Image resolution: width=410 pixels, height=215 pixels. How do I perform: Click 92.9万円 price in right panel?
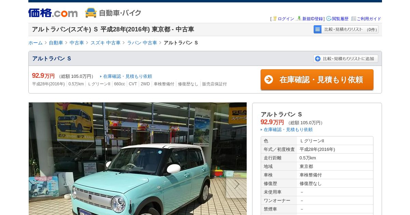click(272, 122)
